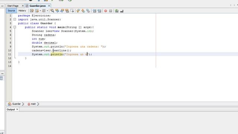
Task: Toggle Rectangular Selection icon
Action: 72,11
